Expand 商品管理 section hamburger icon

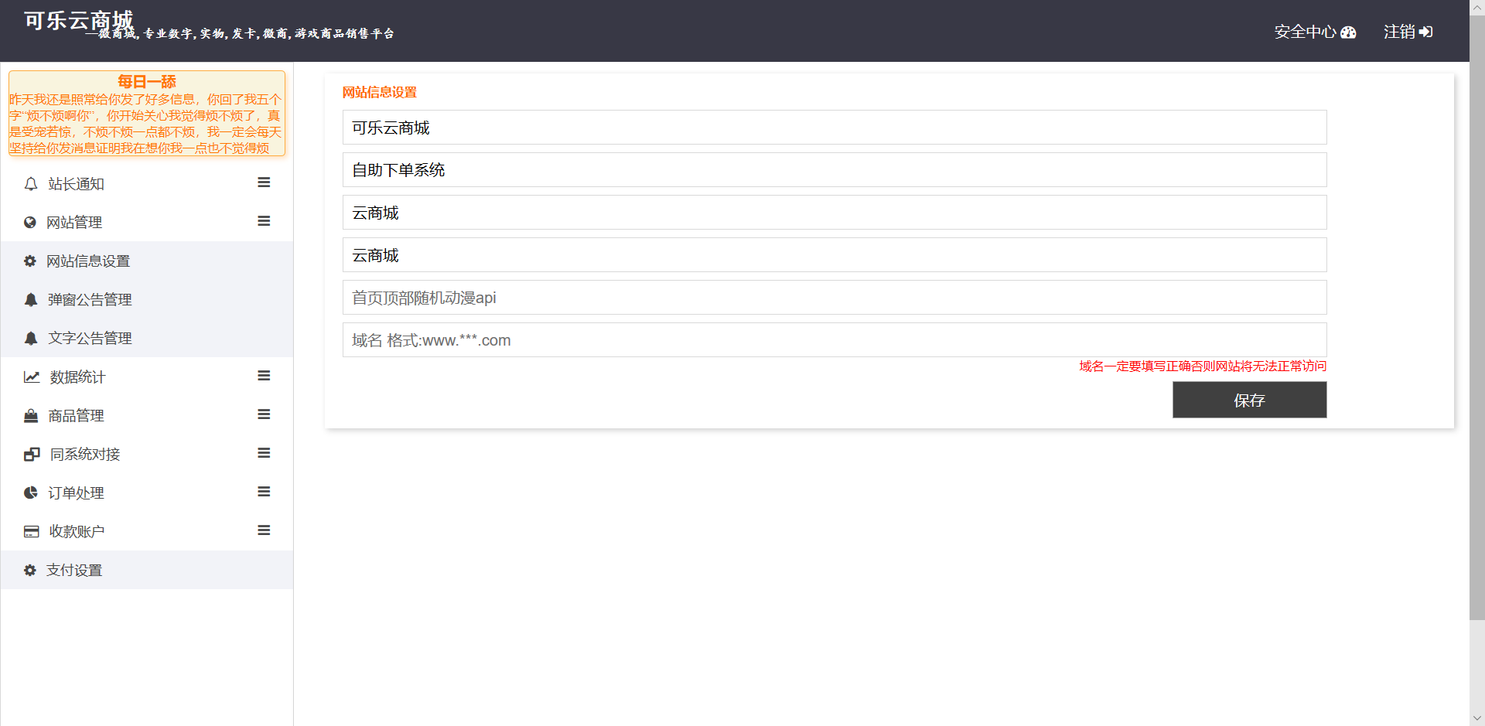point(264,414)
